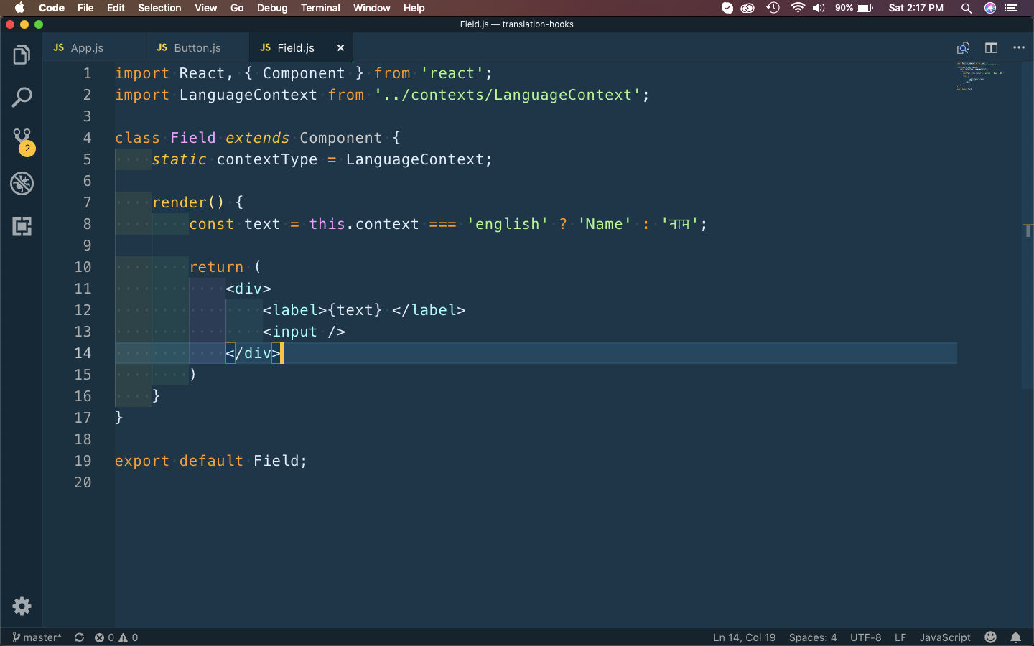Screen dimensions: 1034x646
Task: Click the class name 'Field' on line 4
Action: coord(193,138)
